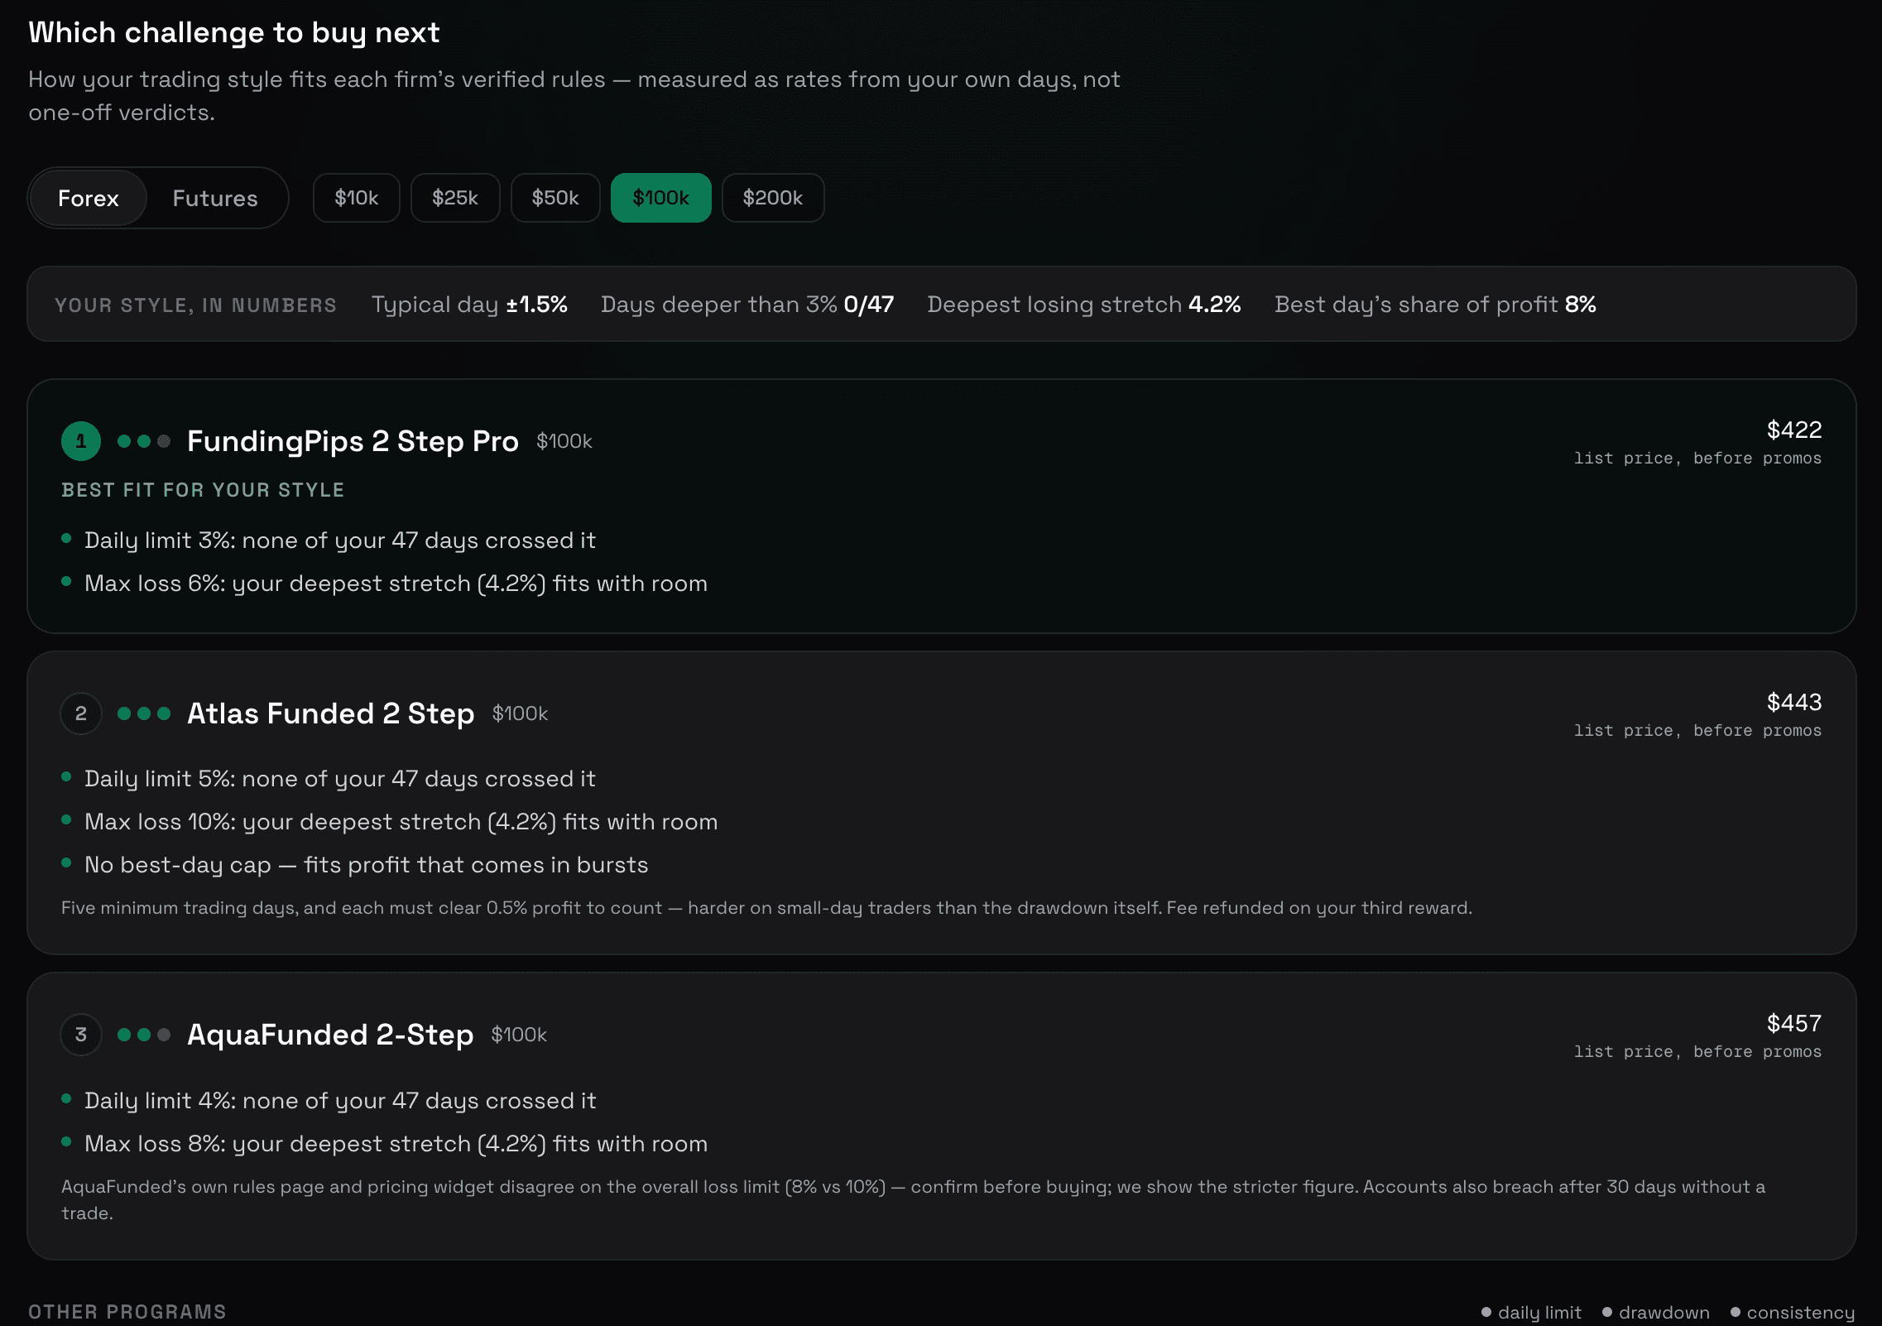Click 'Days deeper than 3% 0/47' stat
The width and height of the screenshot is (1882, 1326).
pos(747,305)
